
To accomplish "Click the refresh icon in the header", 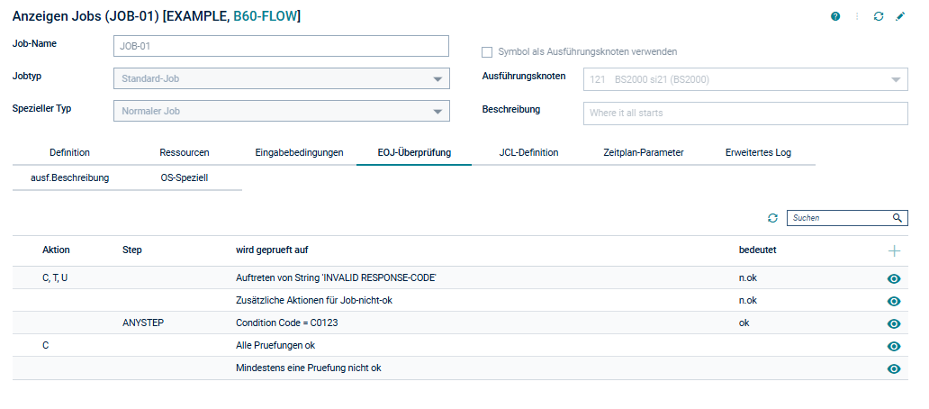I will pos(879,16).
